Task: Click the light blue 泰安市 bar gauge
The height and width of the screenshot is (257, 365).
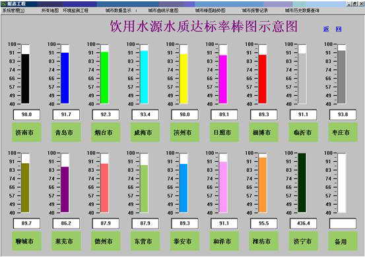Action: point(183,182)
